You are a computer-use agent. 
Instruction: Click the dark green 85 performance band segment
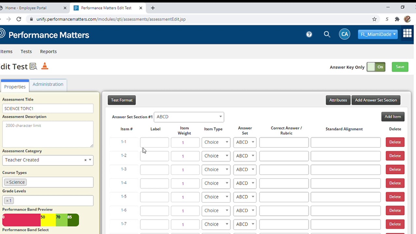tap(73, 220)
